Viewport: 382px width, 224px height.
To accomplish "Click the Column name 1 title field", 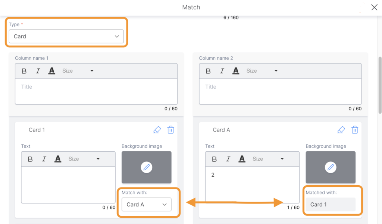I will tap(96, 91).
